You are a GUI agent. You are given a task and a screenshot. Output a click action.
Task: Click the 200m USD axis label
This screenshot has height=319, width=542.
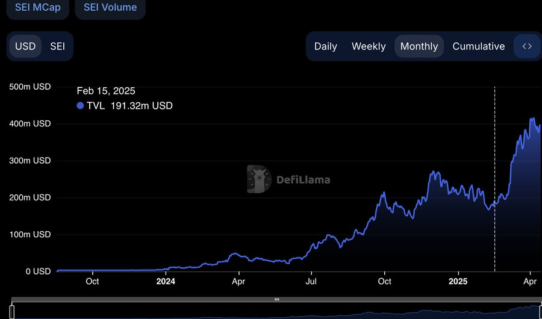pyautogui.click(x=30, y=197)
